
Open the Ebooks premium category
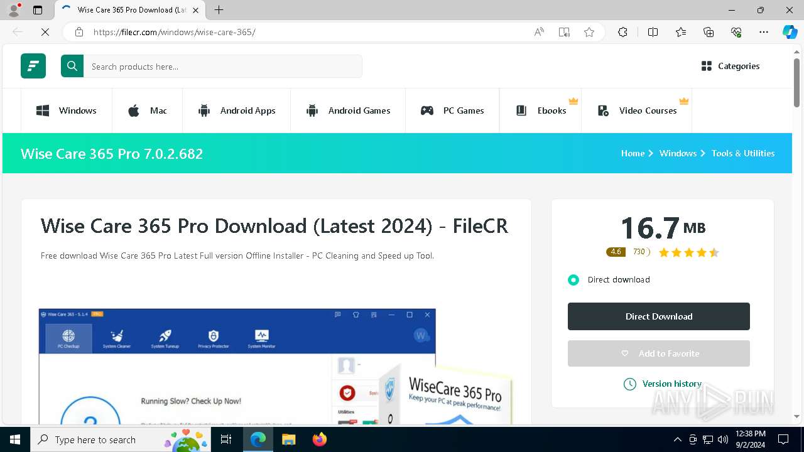pyautogui.click(x=541, y=110)
